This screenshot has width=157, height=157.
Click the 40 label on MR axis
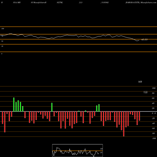(153, 103)
